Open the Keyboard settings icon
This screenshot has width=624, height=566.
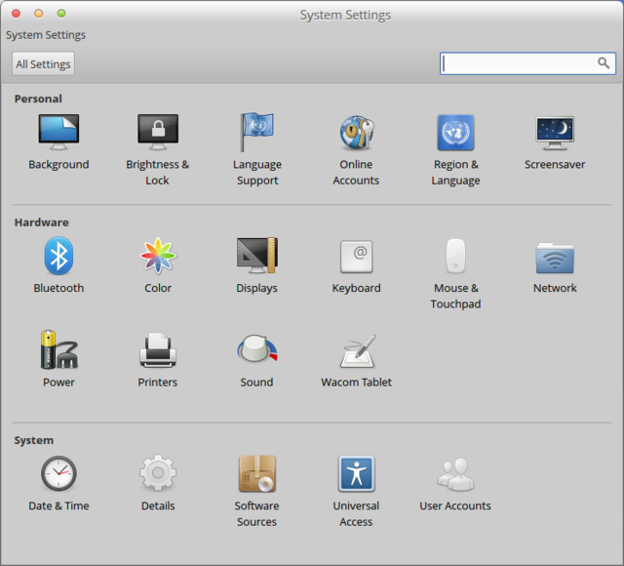point(357,256)
